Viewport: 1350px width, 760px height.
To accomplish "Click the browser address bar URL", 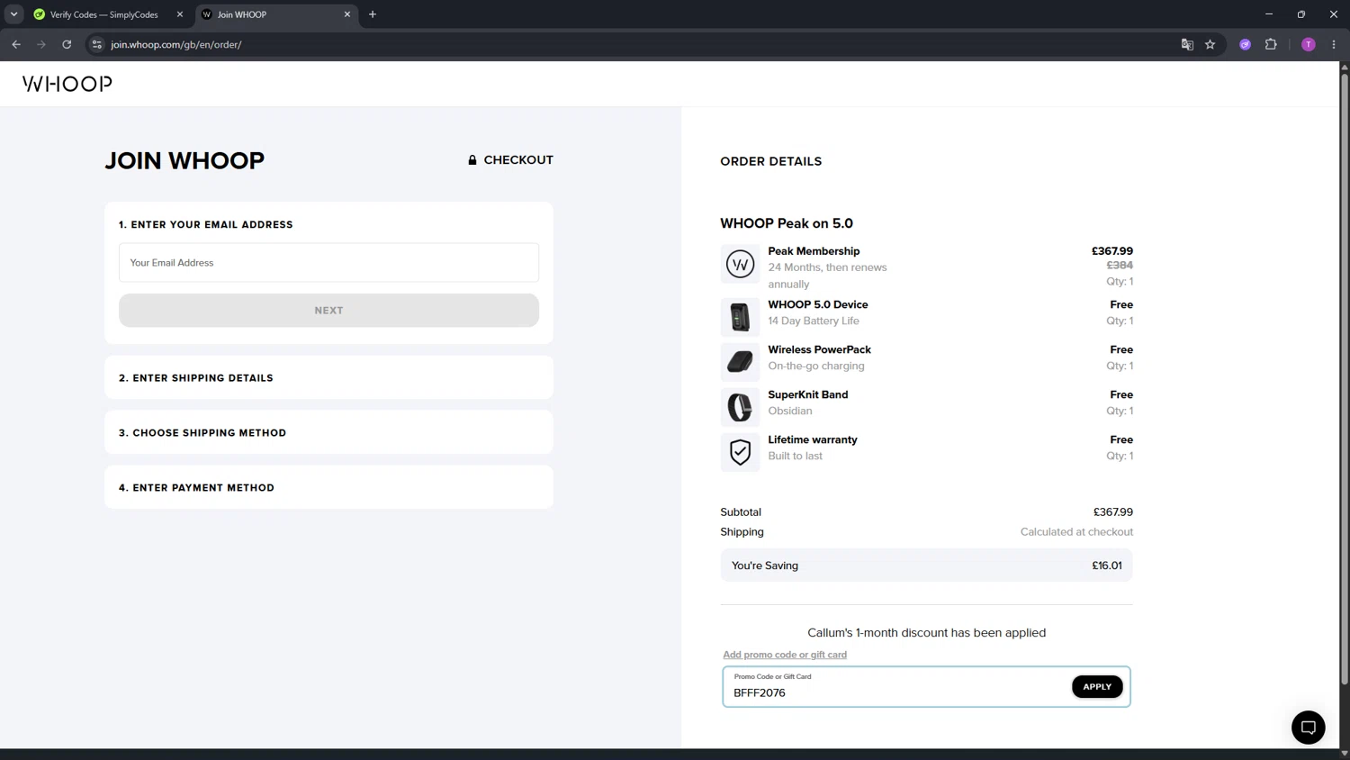I will (x=176, y=44).
